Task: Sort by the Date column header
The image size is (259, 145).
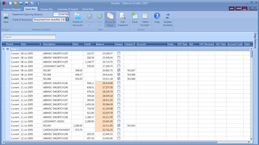Action: [31, 44]
